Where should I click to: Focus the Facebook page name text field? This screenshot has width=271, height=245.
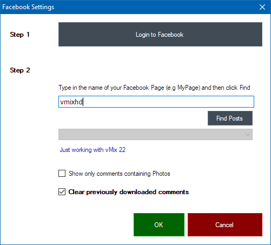pos(156,102)
